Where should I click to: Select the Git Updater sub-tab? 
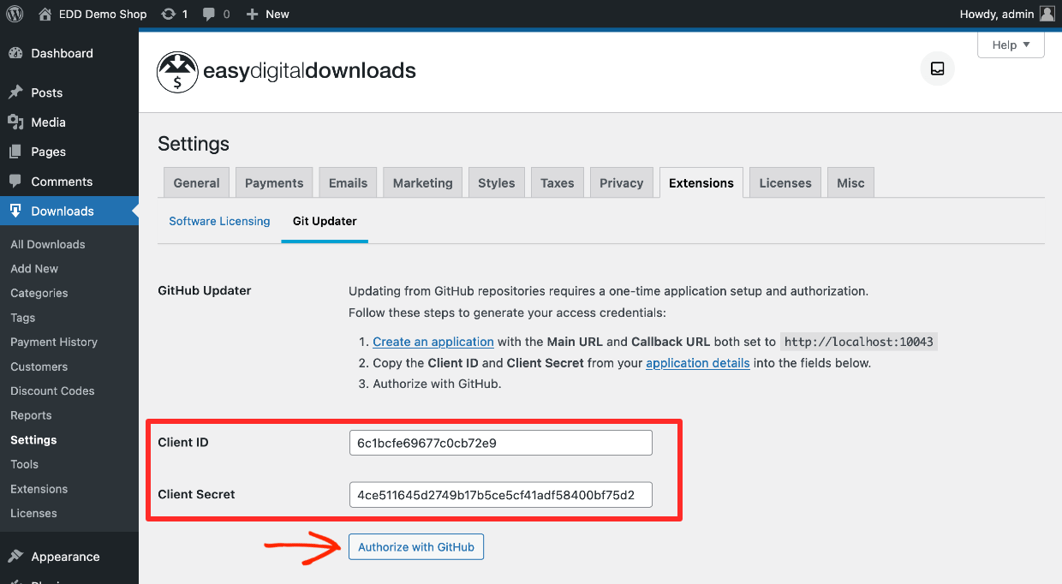(325, 221)
